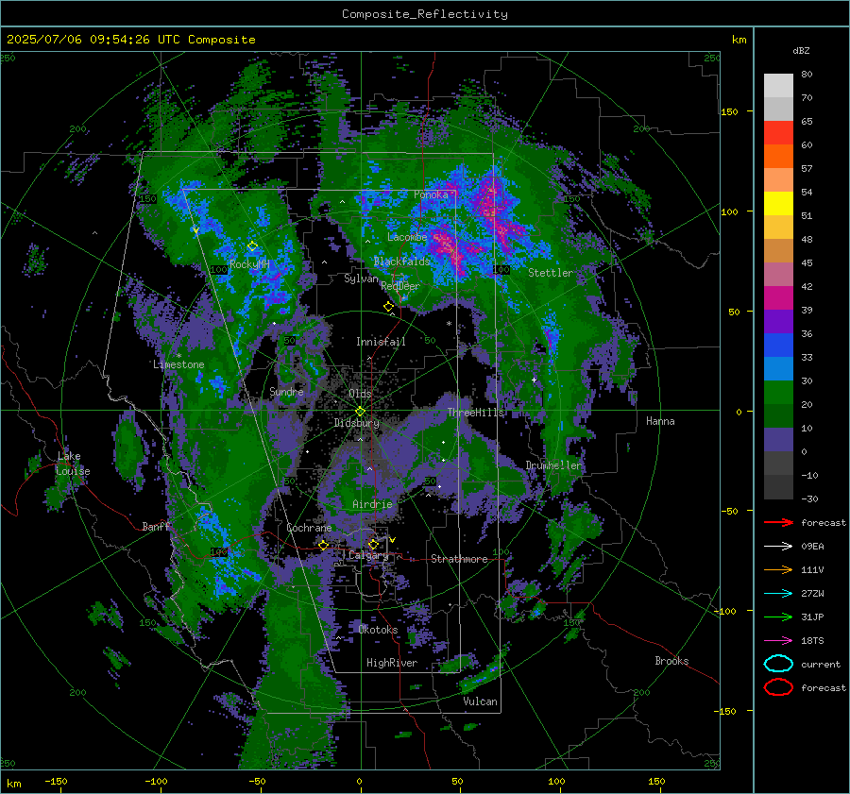Click the Drumheller city label
The width and height of the screenshot is (850, 794).
tap(553, 465)
